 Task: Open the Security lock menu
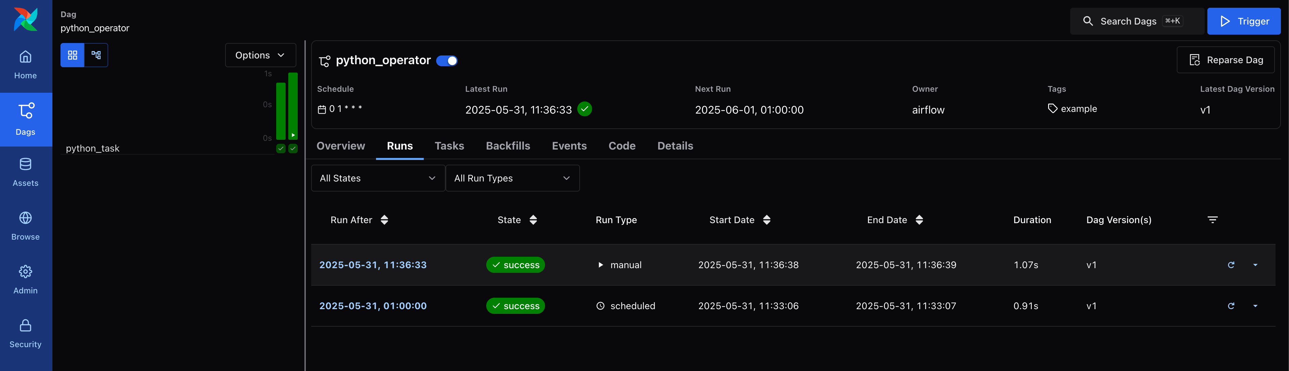coord(26,333)
